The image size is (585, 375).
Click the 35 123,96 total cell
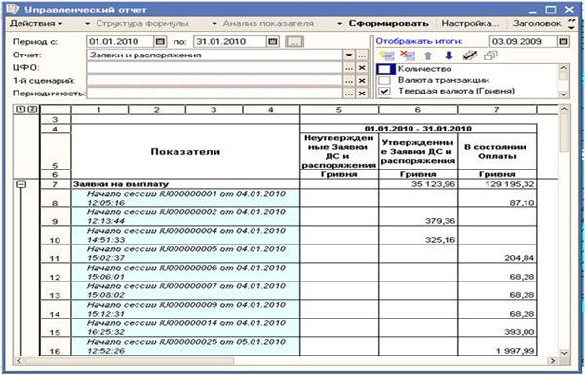point(418,184)
